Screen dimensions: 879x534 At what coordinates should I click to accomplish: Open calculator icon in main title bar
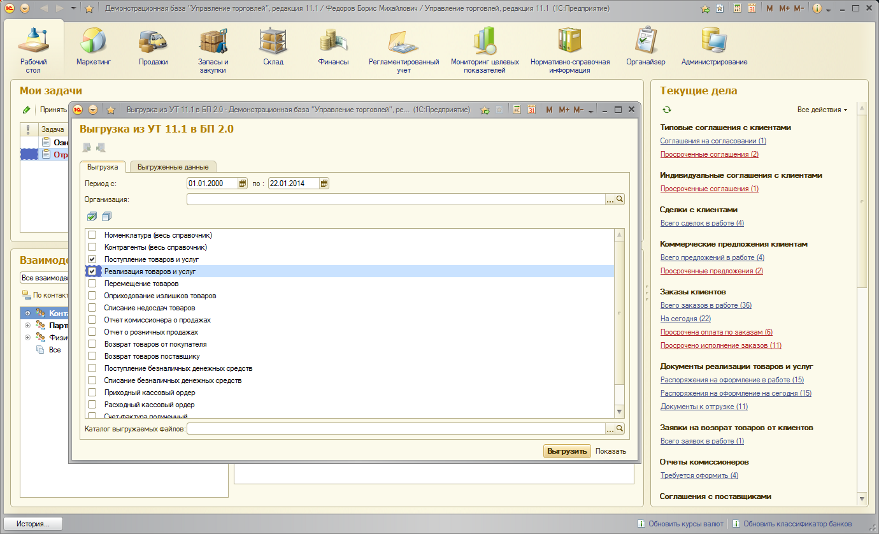[737, 9]
